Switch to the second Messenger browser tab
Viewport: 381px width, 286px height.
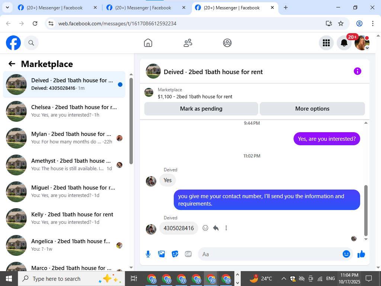(143, 8)
